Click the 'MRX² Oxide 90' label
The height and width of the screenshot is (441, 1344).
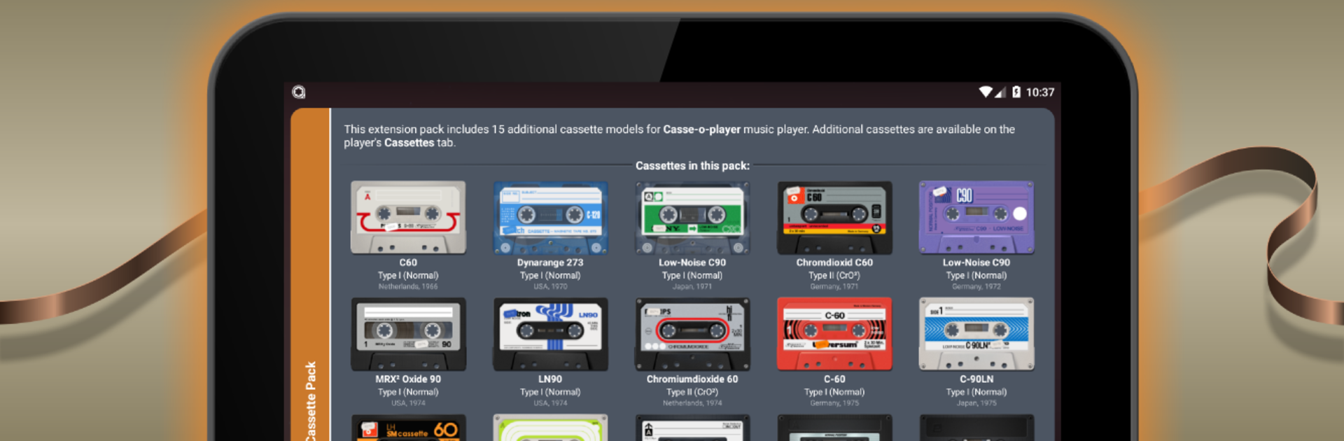pyautogui.click(x=408, y=379)
